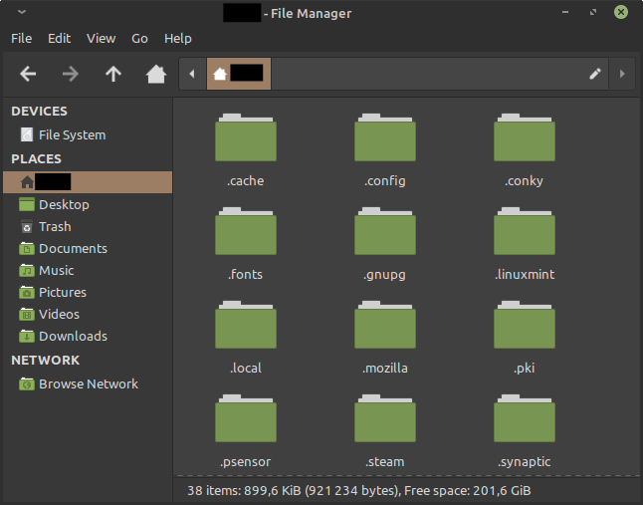Open Documents from the sidebar
Screen dimensions: 643x505
(x=88, y=248)
